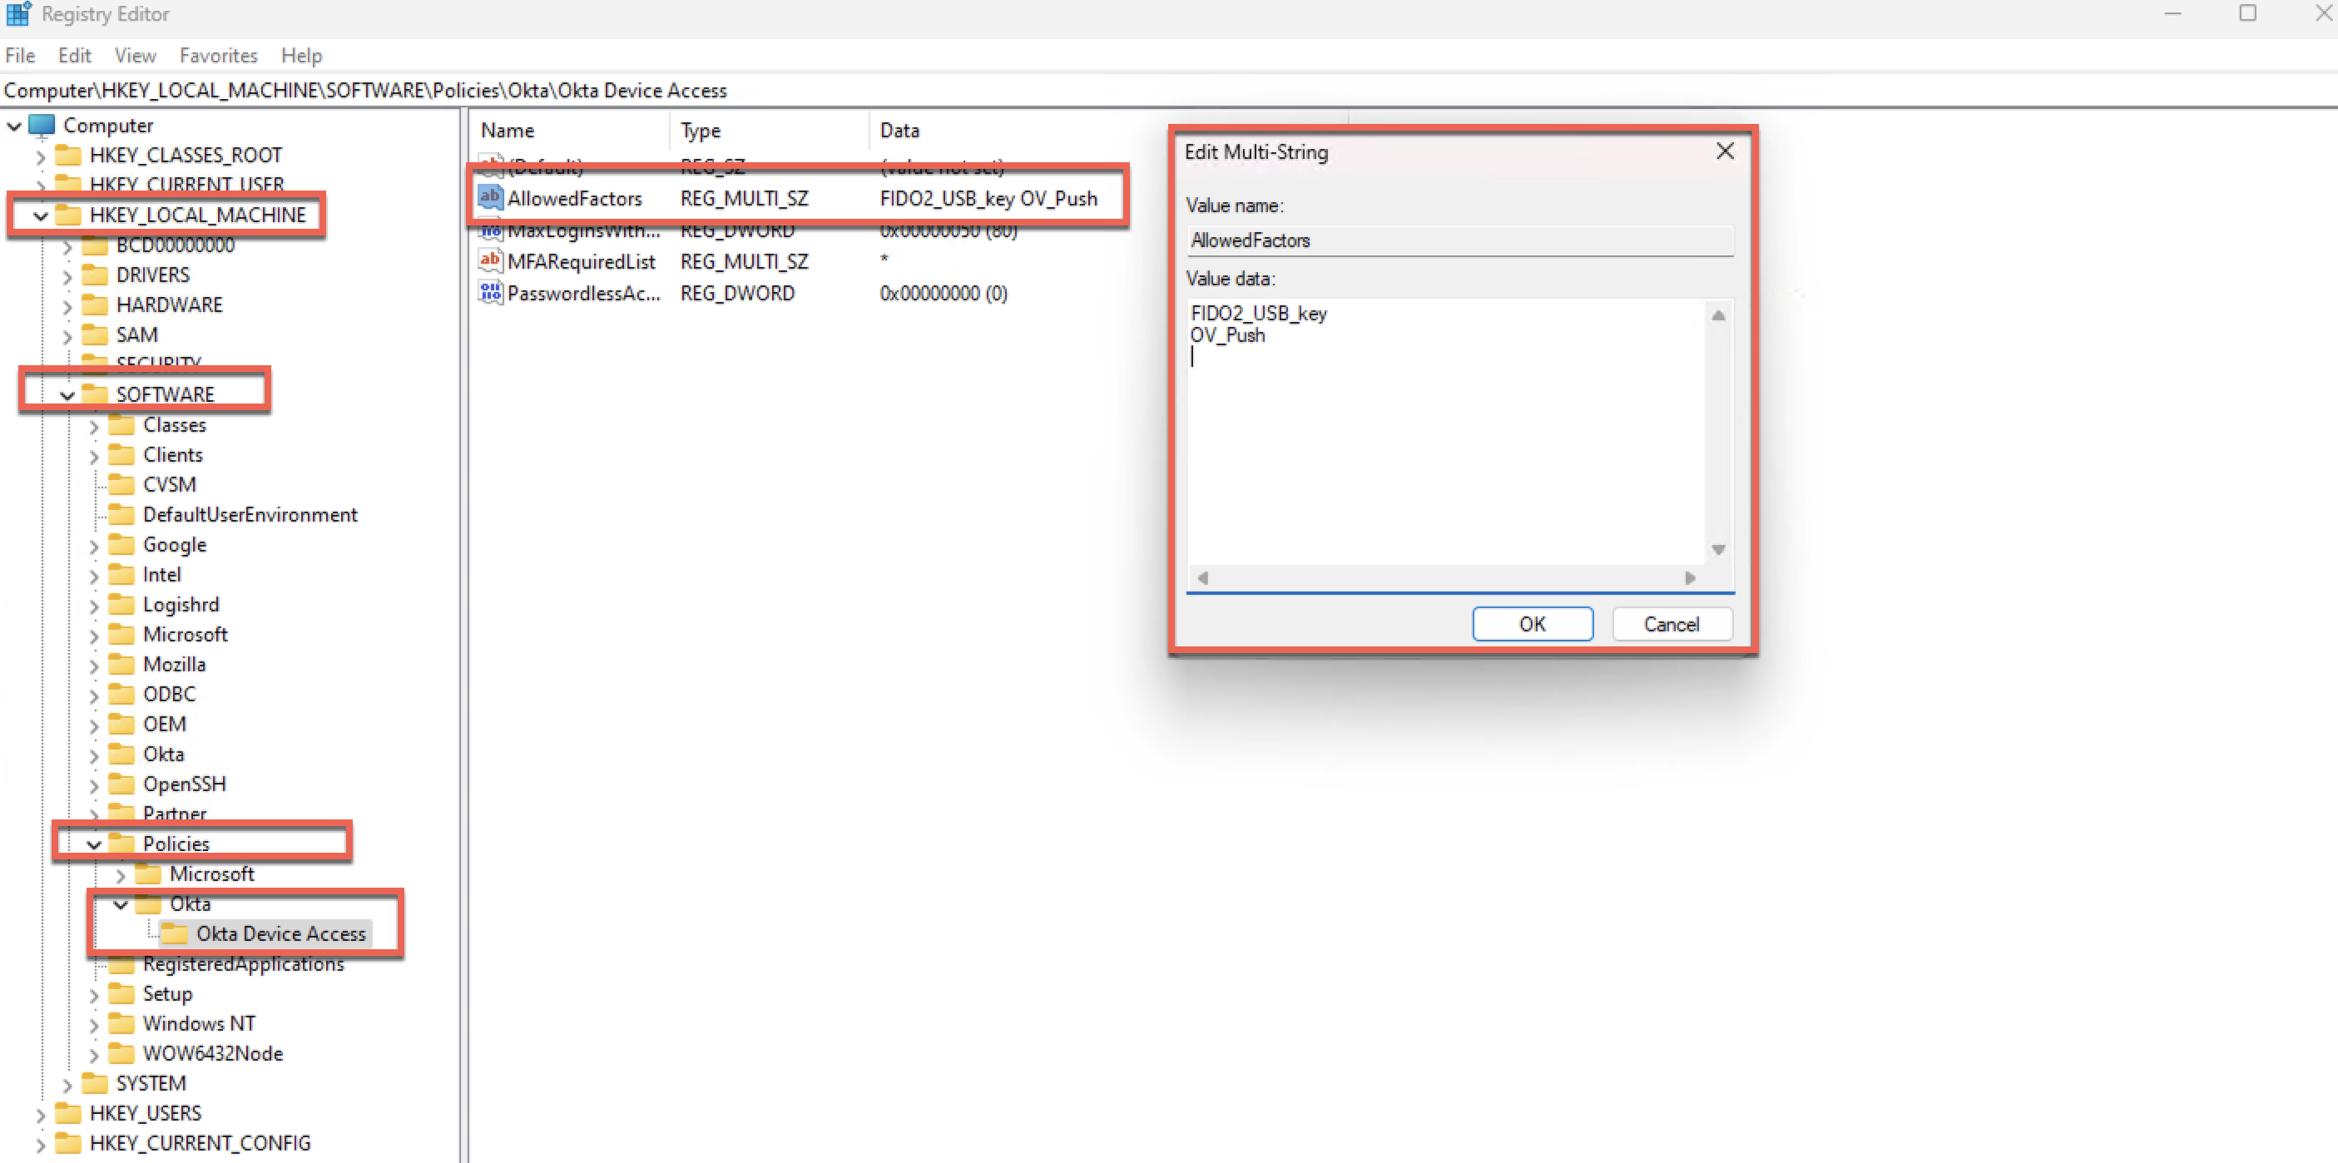This screenshot has width=2338, height=1163.
Task: Select the OEM key
Action: click(164, 724)
